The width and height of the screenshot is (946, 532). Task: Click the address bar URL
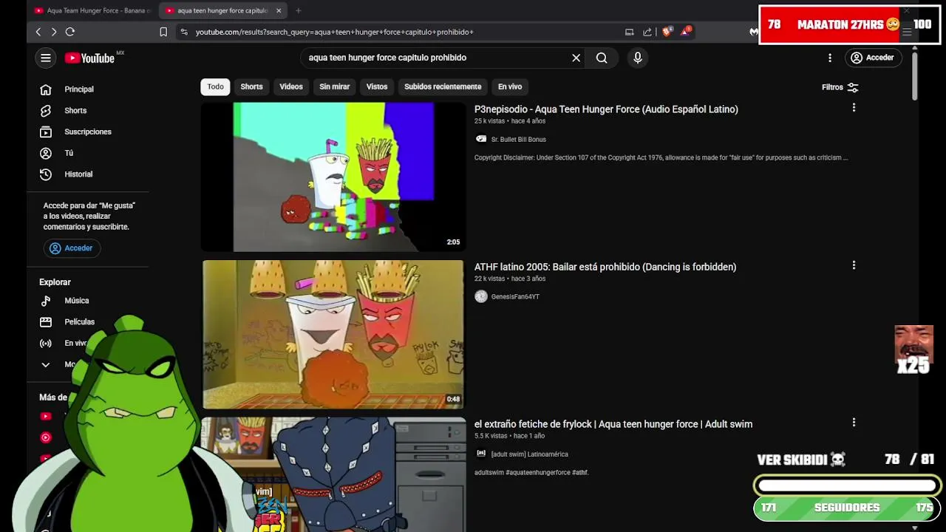(x=334, y=32)
